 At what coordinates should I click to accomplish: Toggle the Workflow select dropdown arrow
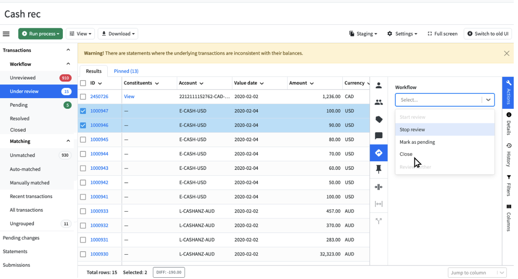click(489, 100)
